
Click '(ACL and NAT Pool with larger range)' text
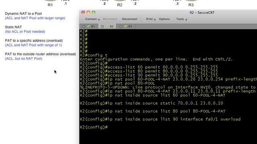(x=35, y=18)
